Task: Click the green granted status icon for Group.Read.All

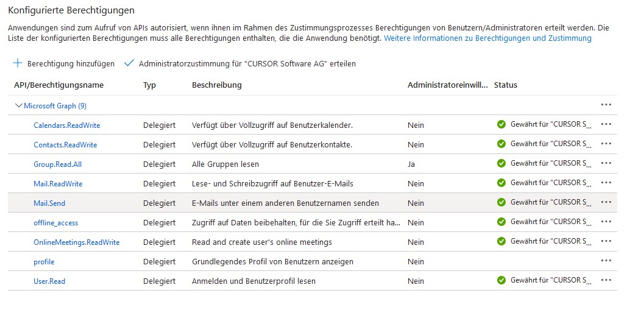Action: pos(501,163)
